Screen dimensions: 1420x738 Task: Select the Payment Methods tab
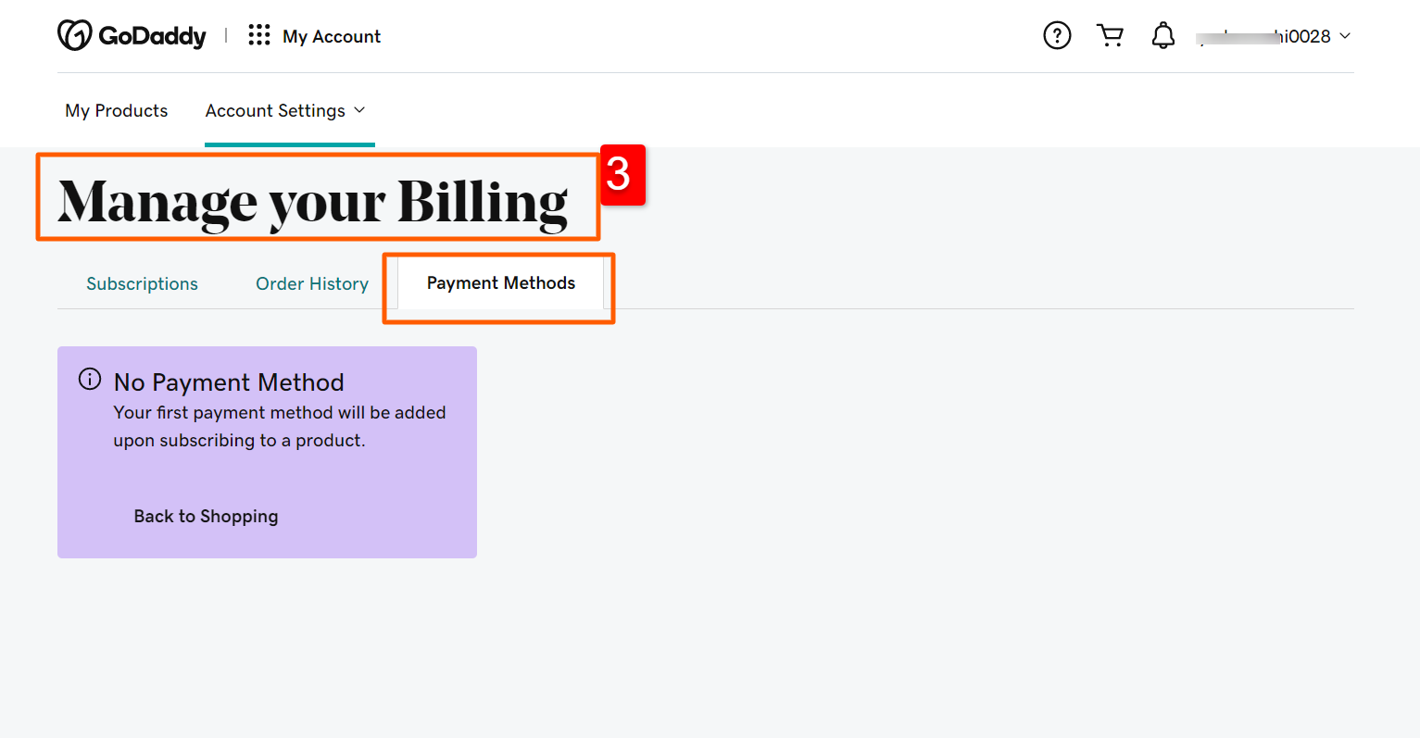tap(500, 283)
